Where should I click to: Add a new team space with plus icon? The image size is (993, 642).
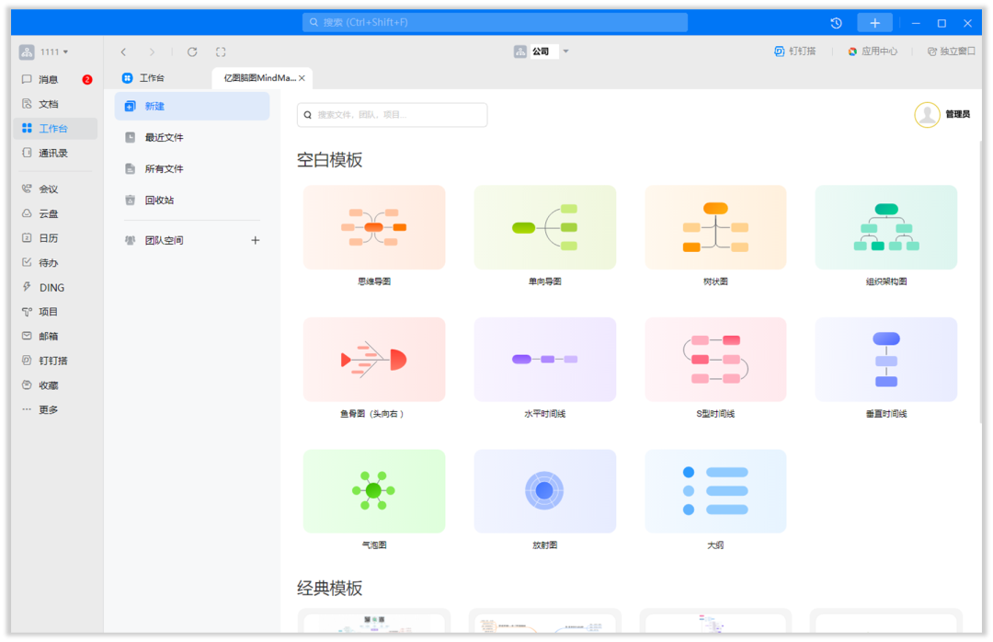(256, 240)
